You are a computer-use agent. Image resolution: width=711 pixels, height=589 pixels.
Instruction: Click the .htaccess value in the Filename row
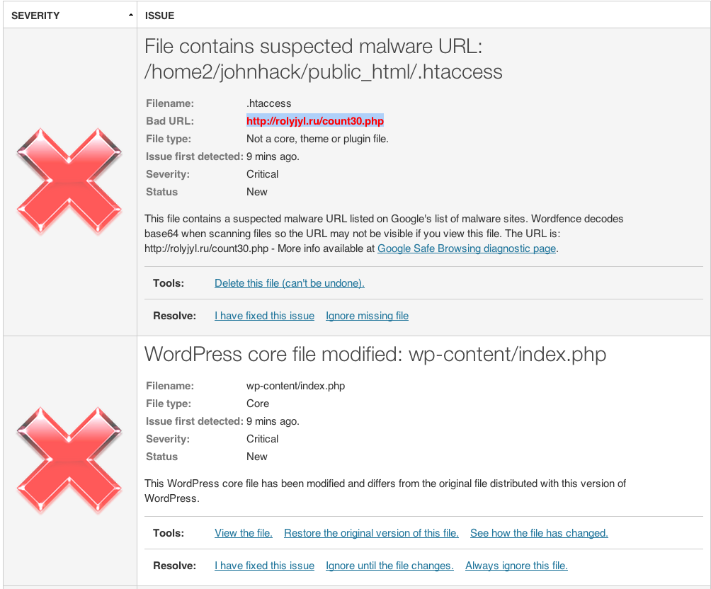(268, 103)
